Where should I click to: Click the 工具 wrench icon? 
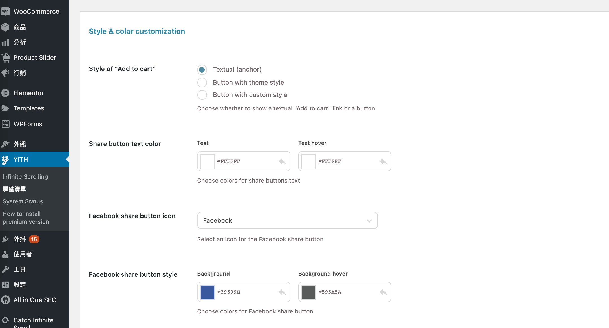point(5,269)
